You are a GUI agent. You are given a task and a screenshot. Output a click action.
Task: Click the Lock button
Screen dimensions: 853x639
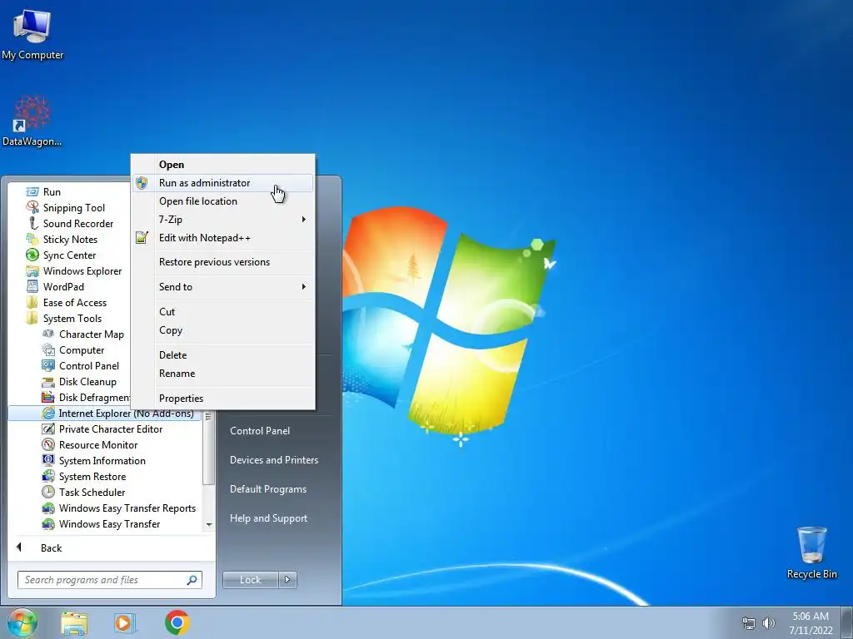coord(250,580)
